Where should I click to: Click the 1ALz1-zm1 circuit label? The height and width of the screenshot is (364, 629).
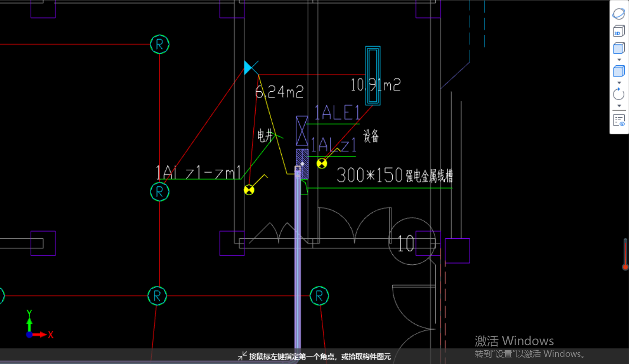point(198,173)
